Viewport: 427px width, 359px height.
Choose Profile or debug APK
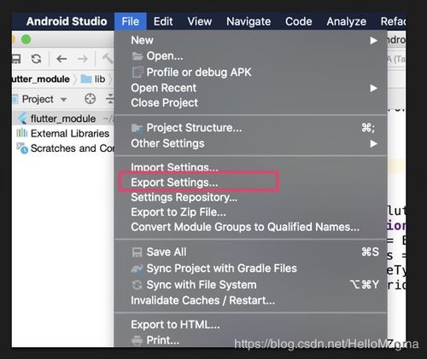(x=191, y=72)
